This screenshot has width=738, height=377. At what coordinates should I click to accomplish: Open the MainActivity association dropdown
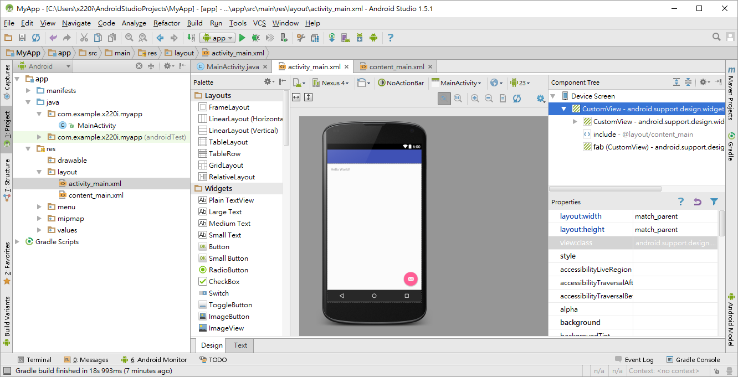457,82
